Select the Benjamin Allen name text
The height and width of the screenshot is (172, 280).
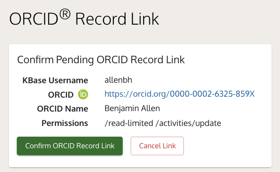point(132,108)
